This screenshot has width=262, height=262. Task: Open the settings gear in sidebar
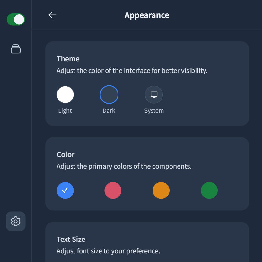click(x=16, y=221)
